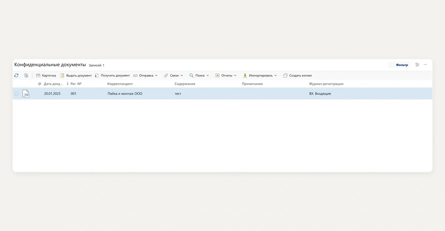Expand the Связи dropdown
Image resolution: width=445 pixels, height=231 pixels.
coord(173,75)
